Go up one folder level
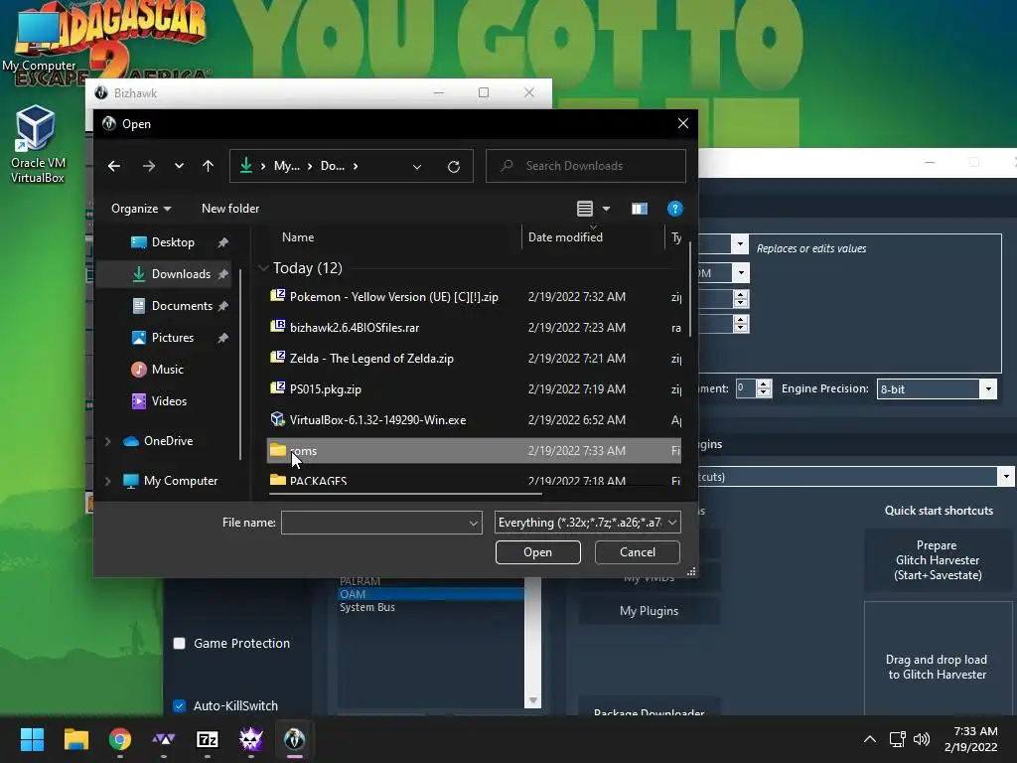This screenshot has width=1017, height=763. [208, 166]
